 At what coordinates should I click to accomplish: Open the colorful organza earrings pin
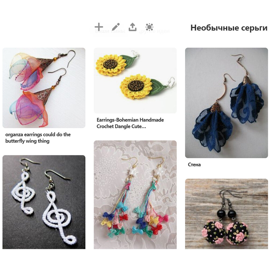[x=44, y=88]
